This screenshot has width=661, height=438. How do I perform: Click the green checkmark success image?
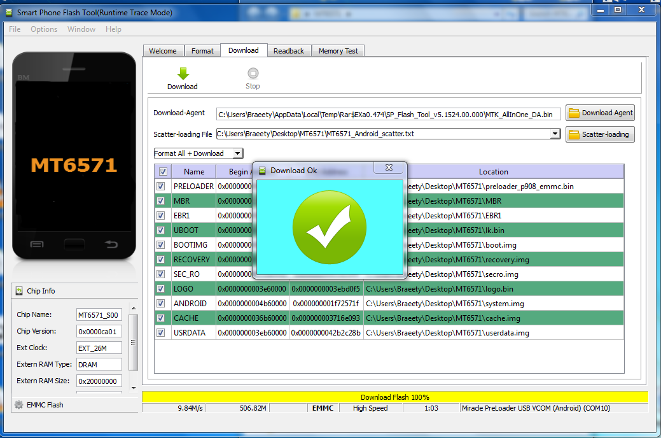coord(330,227)
